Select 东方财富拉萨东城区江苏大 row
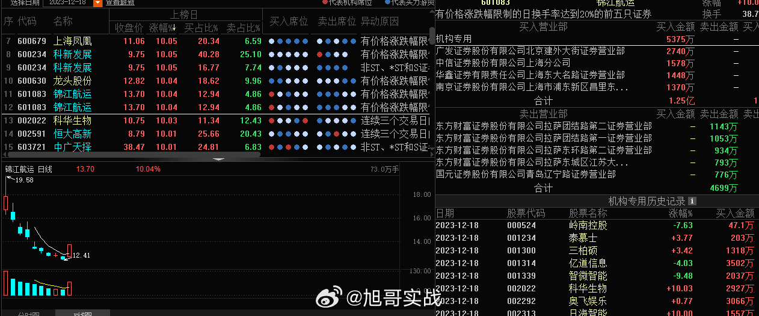Viewport: 759px width, 316px height. pyautogui.click(x=596, y=163)
